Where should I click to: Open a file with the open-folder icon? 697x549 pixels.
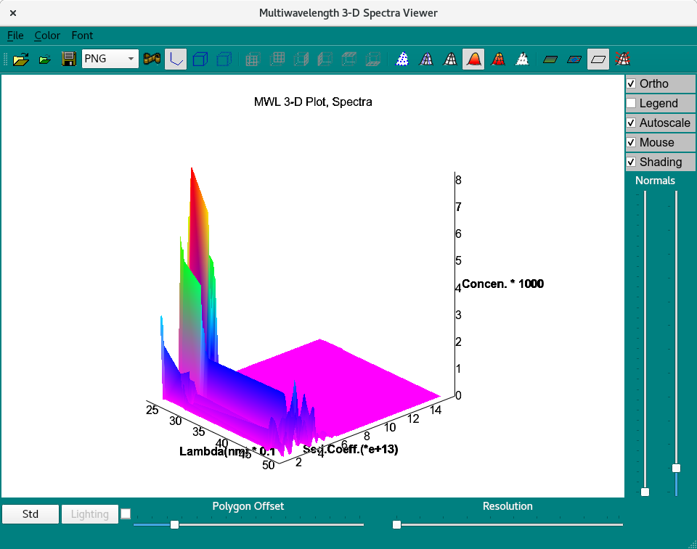click(20, 59)
